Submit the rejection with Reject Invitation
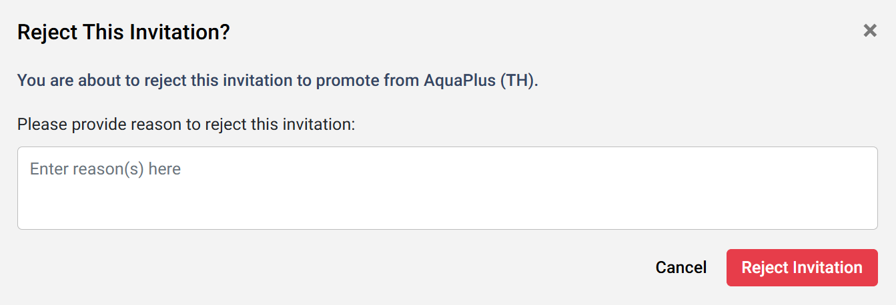896x305 pixels. [x=802, y=268]
